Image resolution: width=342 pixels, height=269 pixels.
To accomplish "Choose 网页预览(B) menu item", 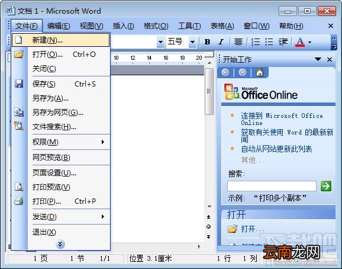I will pyautogui.click(x=60, y=158).
